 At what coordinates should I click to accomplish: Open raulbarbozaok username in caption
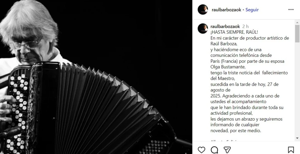click(x=225, y=26)
